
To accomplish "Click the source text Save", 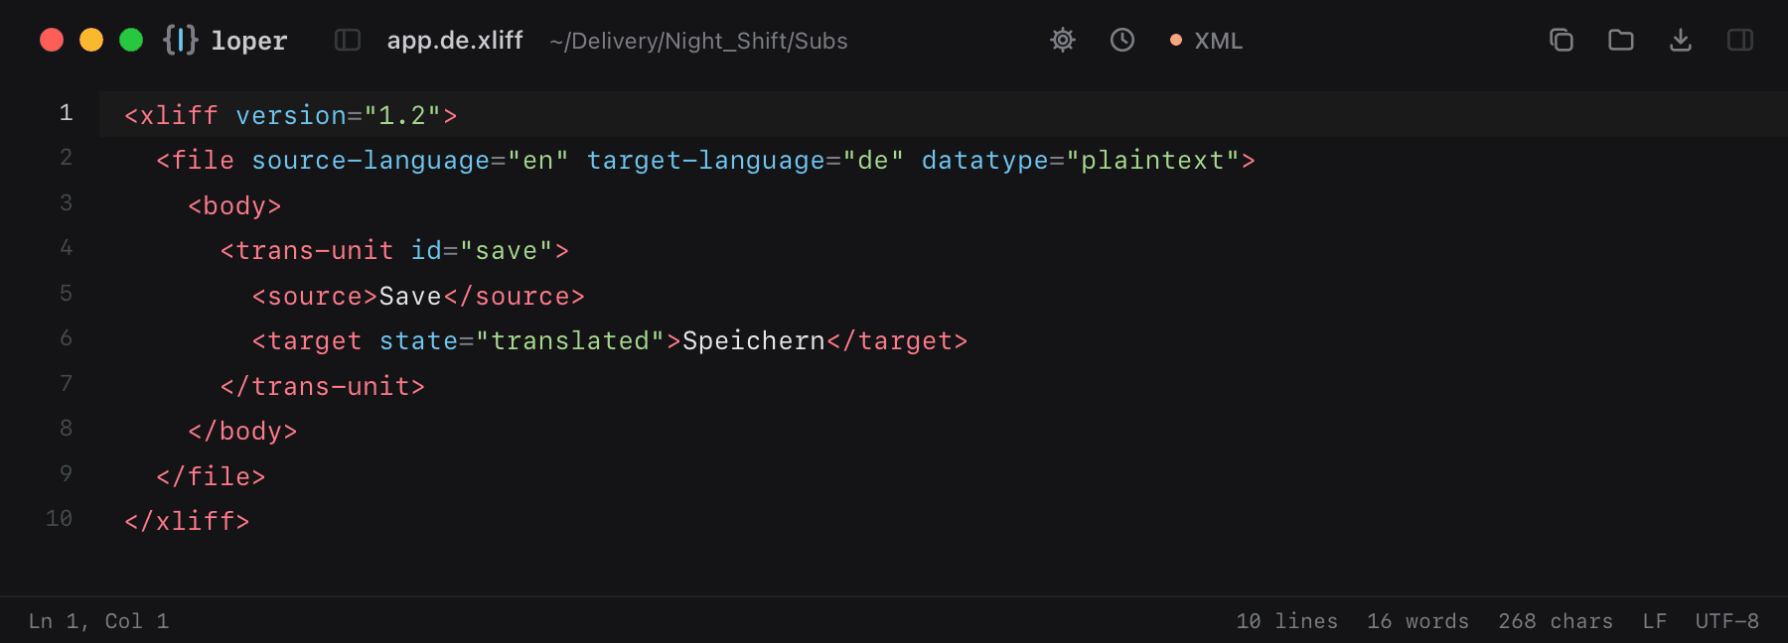I will point(410,296).
